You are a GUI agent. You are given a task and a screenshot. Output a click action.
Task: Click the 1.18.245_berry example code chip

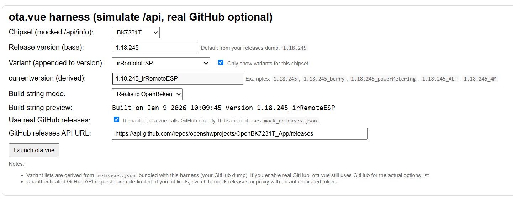tap(324, 79)
